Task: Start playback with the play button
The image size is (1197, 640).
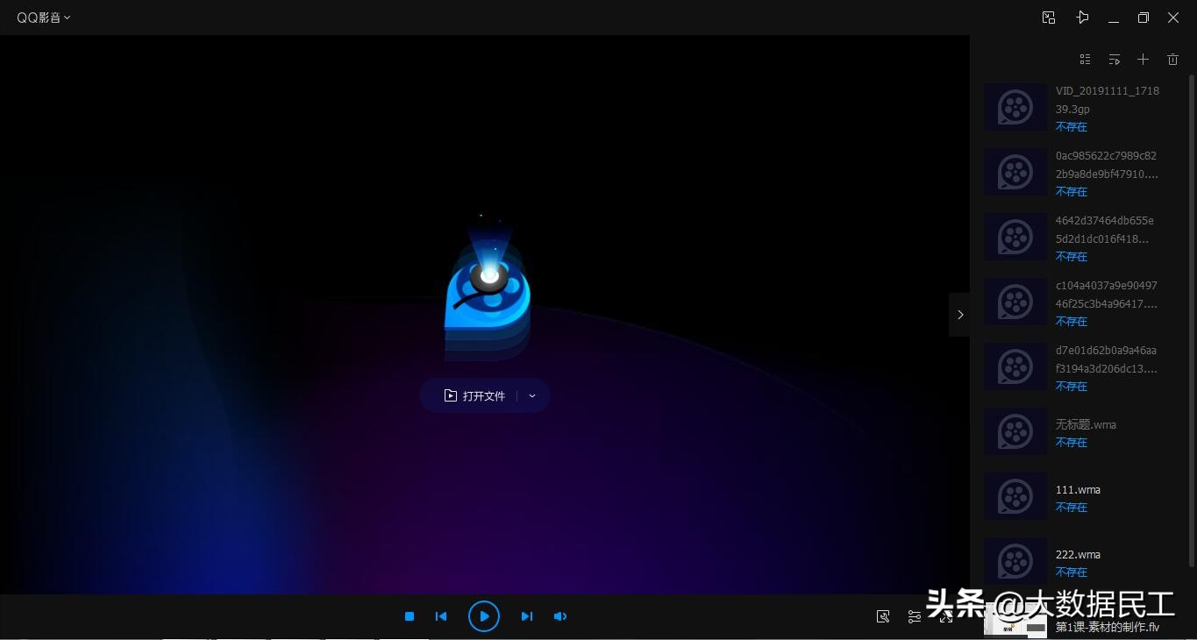Action: point(484,616)
